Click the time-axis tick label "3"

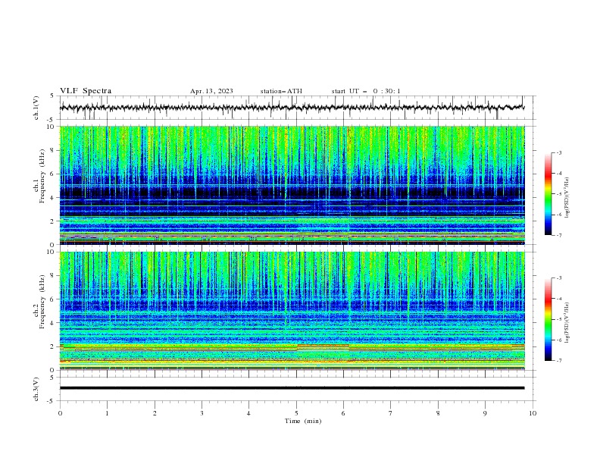(x=202, y=413)
